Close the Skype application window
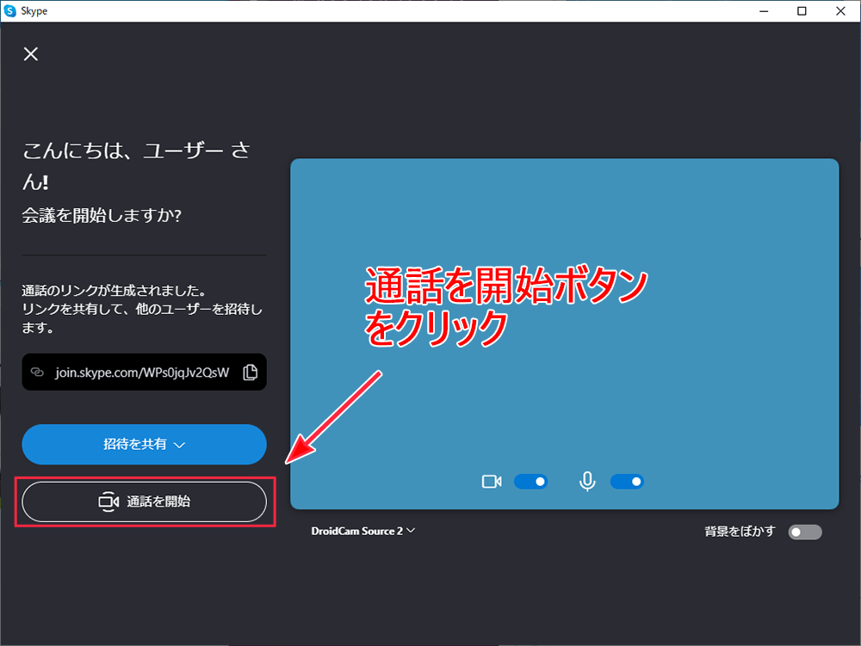 tap(841, 10)
